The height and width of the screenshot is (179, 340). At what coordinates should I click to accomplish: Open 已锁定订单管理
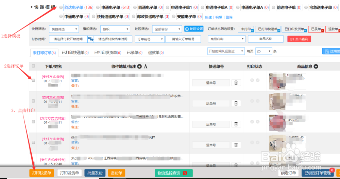(318, 173)
